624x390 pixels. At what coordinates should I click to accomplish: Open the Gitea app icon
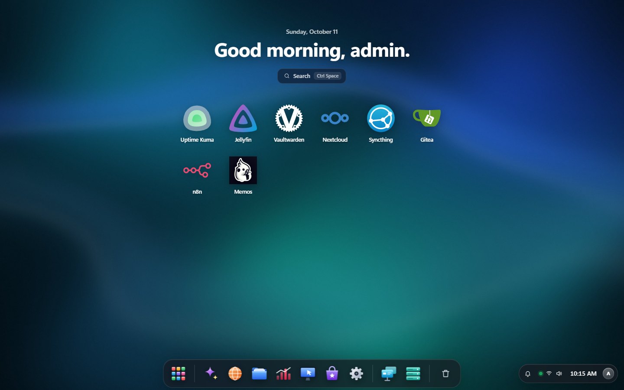[427, 118]
